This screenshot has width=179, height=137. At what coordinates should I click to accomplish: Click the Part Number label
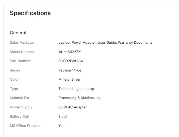pyautogui.click(x=20, y=61)
